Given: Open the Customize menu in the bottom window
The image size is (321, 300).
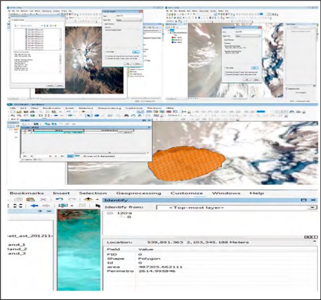Looking at the screenshot, I should [187, 193].
